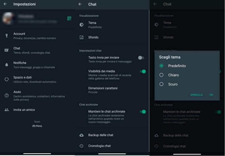Click the data circle icon beside Spazio e dati
The width and height of the screenshot is (225, 156).
(7, 79)
